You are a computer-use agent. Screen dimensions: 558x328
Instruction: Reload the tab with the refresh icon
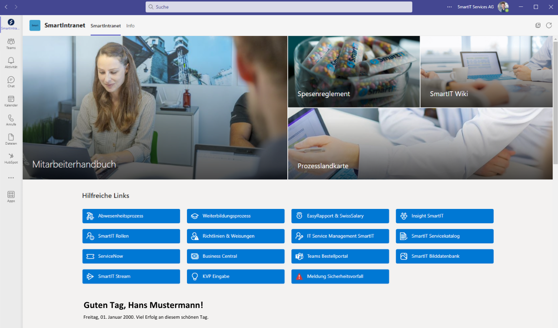(549, 26)
